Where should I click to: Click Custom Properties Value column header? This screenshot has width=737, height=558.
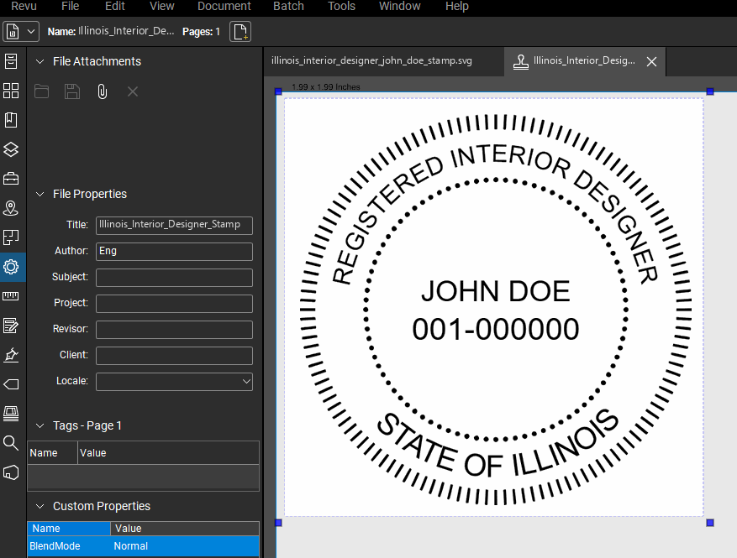185,529
